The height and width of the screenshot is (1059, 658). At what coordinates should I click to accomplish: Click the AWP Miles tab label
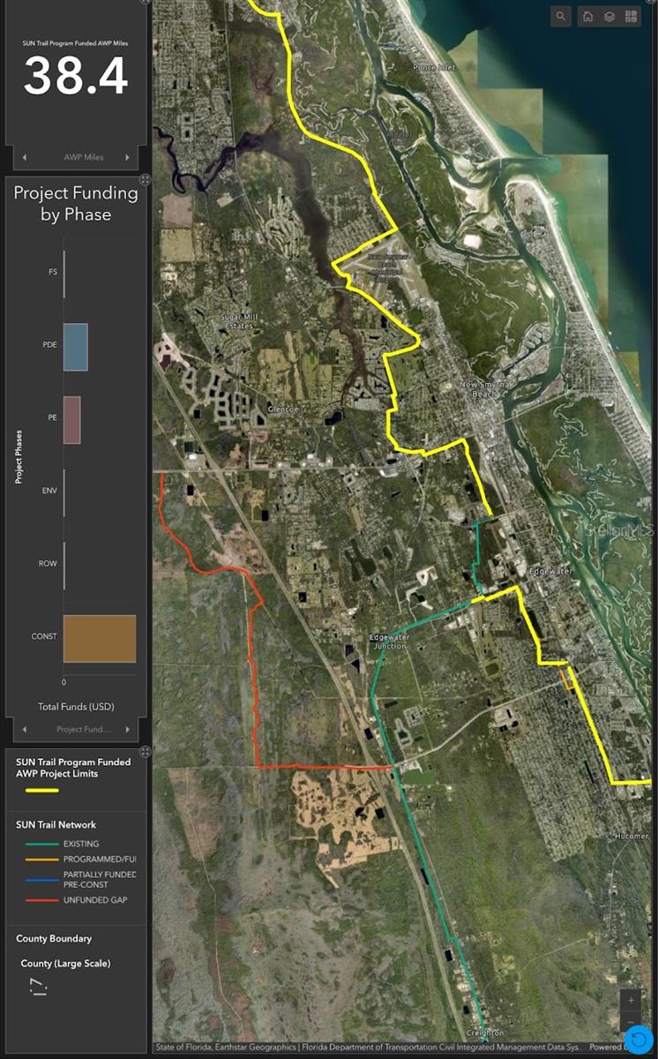coord(84,158)
